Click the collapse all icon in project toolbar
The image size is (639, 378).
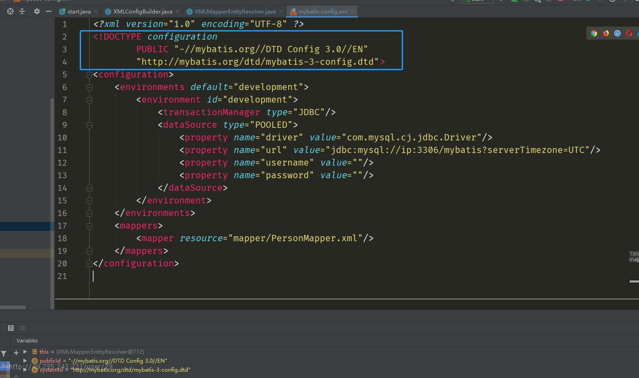tap(22, 11)
